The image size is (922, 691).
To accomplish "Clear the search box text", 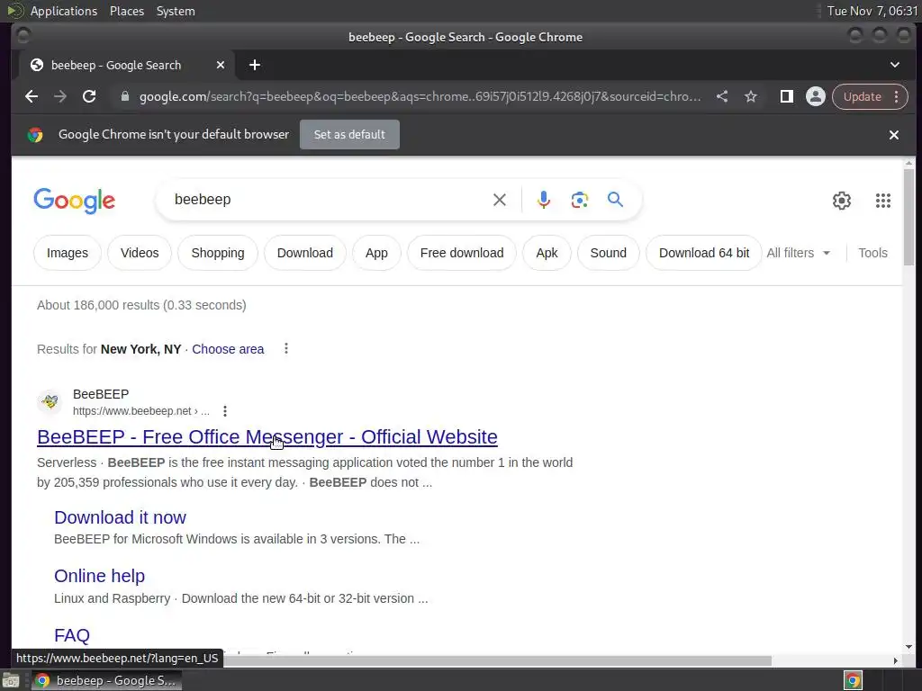I will pyautogui.click(x=499, y=200).
